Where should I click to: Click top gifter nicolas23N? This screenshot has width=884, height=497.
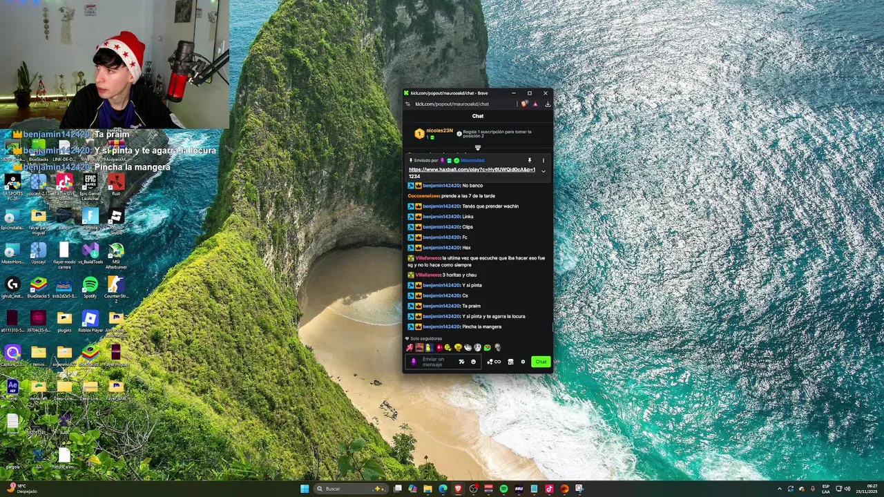tap(440, 130)
